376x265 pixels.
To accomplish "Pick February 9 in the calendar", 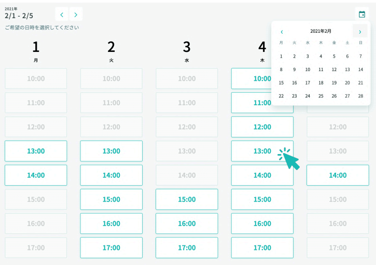I will (x=295, y=69).
